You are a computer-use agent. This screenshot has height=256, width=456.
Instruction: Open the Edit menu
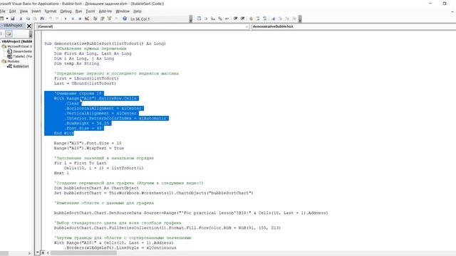(13, 11)
